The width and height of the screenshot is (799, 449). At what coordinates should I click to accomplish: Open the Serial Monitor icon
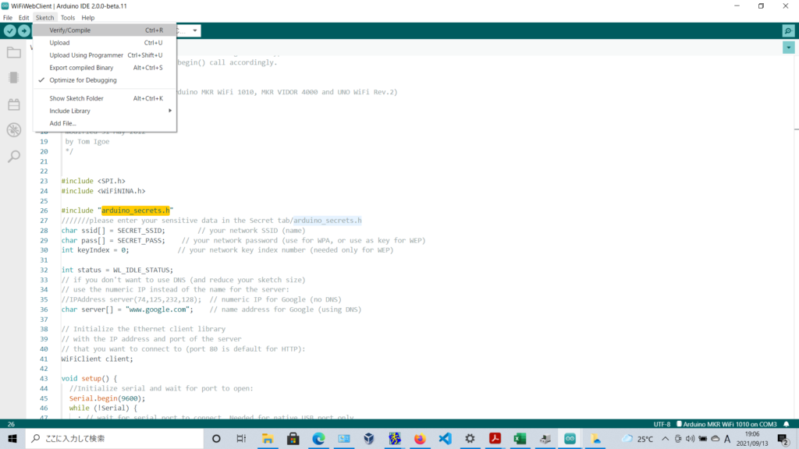point(788,30)
